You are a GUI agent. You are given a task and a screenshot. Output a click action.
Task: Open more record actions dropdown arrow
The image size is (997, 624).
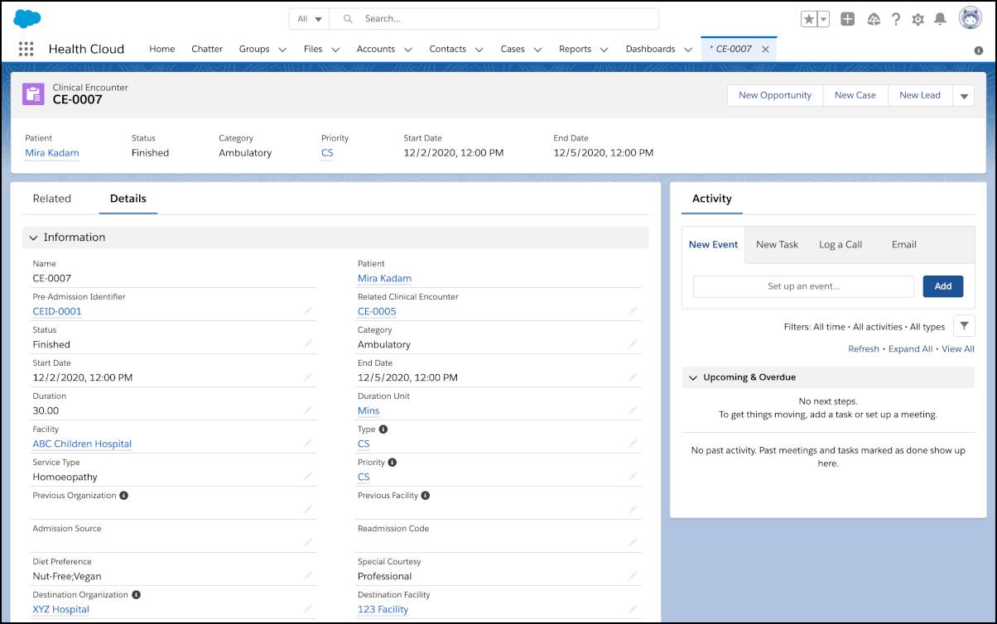[963, 96]
